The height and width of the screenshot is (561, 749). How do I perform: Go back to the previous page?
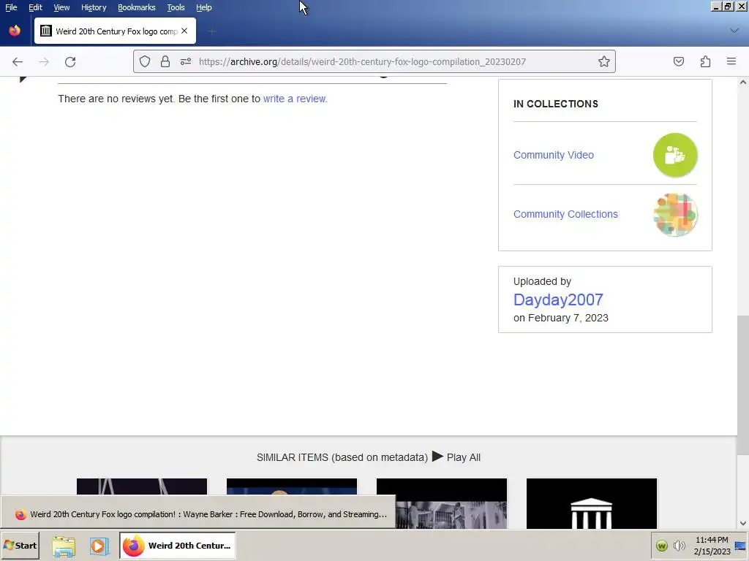pos(18,61)
